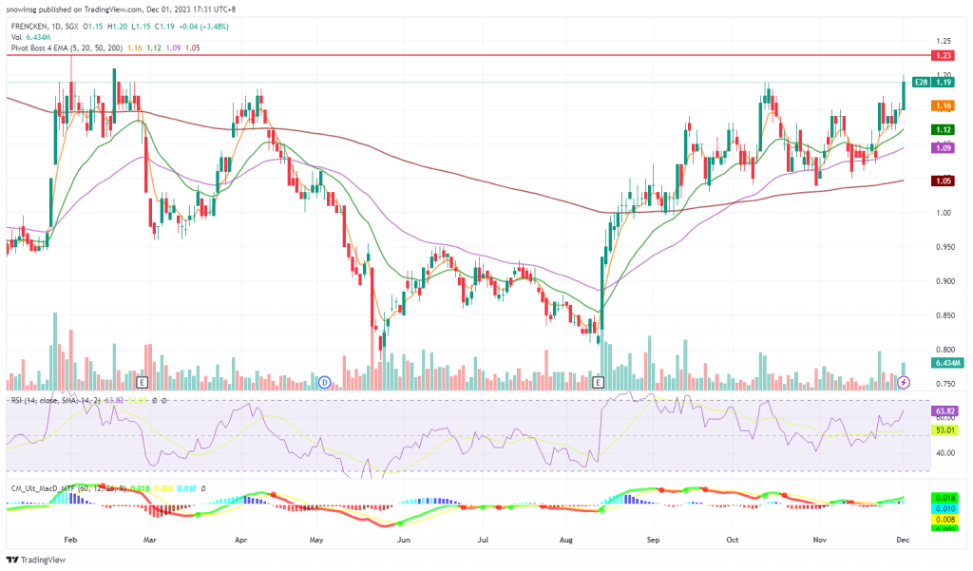The height and width of the screenshot is (571, 973).
Task: Click the E28 earnings countdown label
Action: (921, 82)
